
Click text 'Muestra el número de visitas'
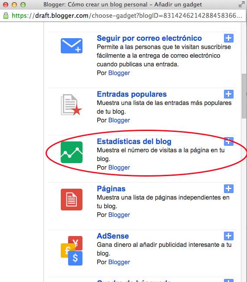(137, 150)
